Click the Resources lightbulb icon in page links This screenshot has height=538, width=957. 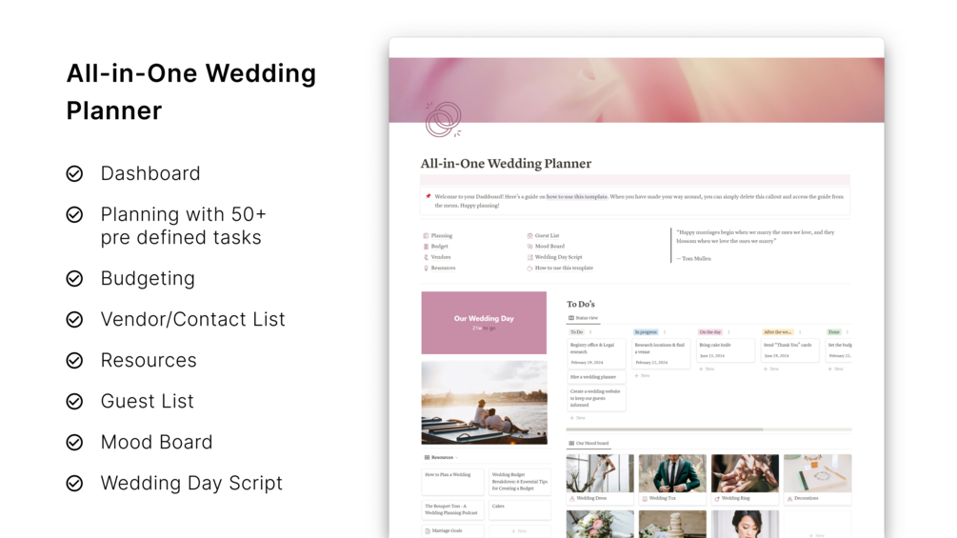[x=426, y=268]
